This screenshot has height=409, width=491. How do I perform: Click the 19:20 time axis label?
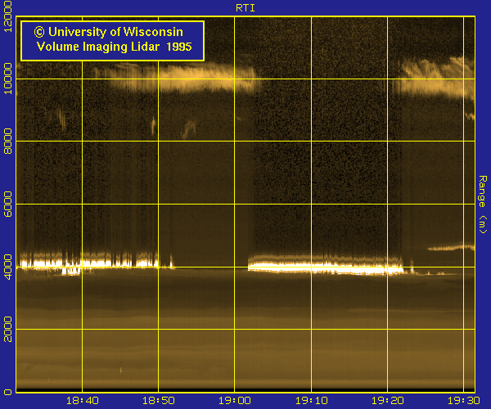click(387, 401)
